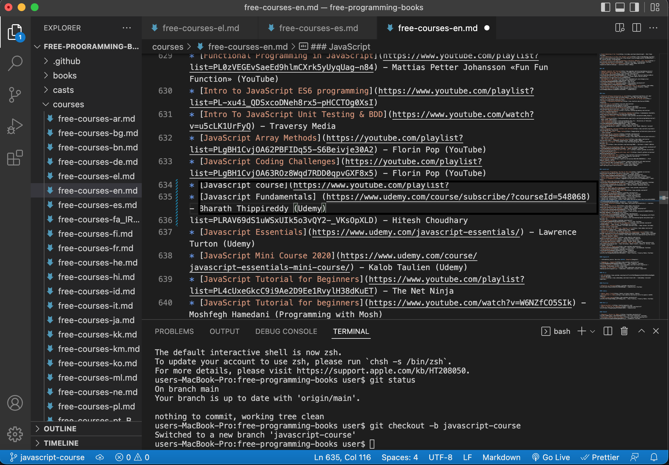Expand the casts folder
The height and width of the screenshot is (465, 669).
[x=87, y=90]
